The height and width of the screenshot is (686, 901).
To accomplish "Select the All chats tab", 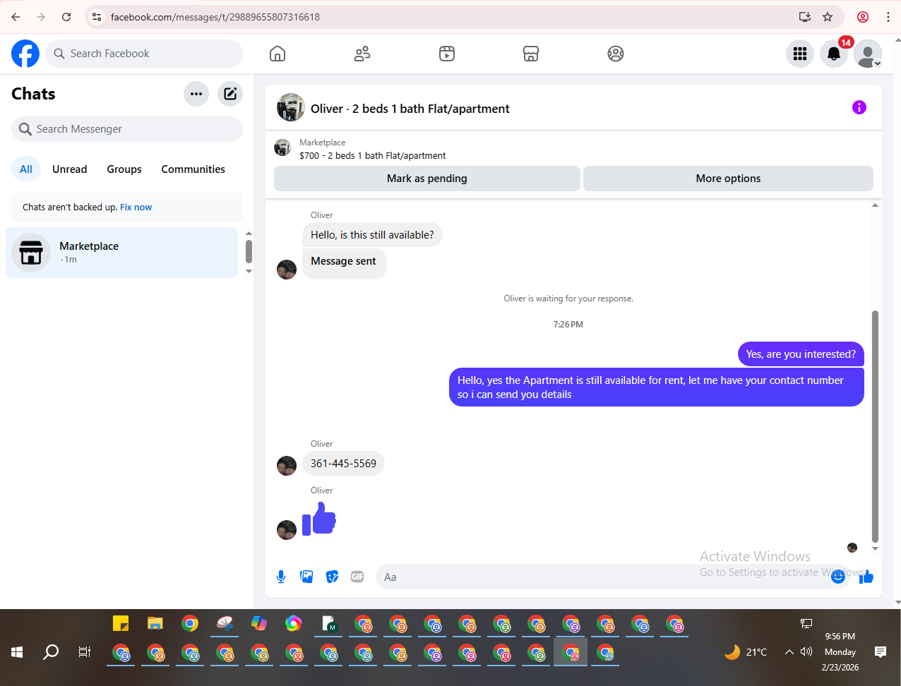I will (26, 169).
